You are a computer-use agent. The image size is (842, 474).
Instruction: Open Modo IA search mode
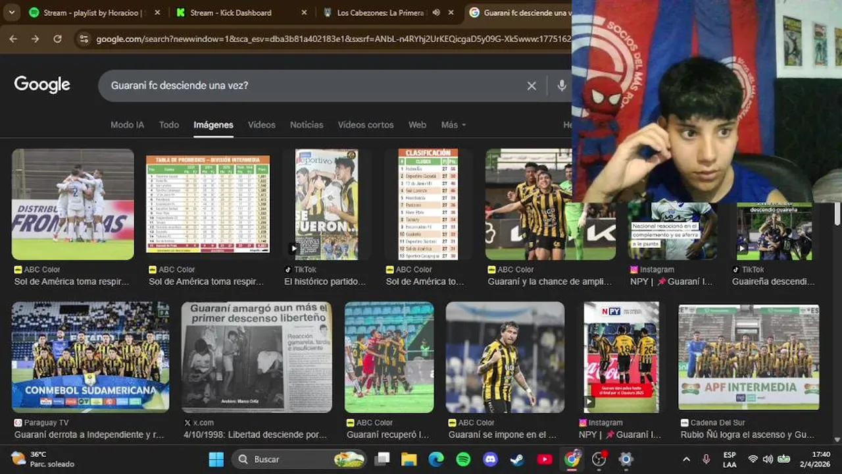tap(127, 124)
